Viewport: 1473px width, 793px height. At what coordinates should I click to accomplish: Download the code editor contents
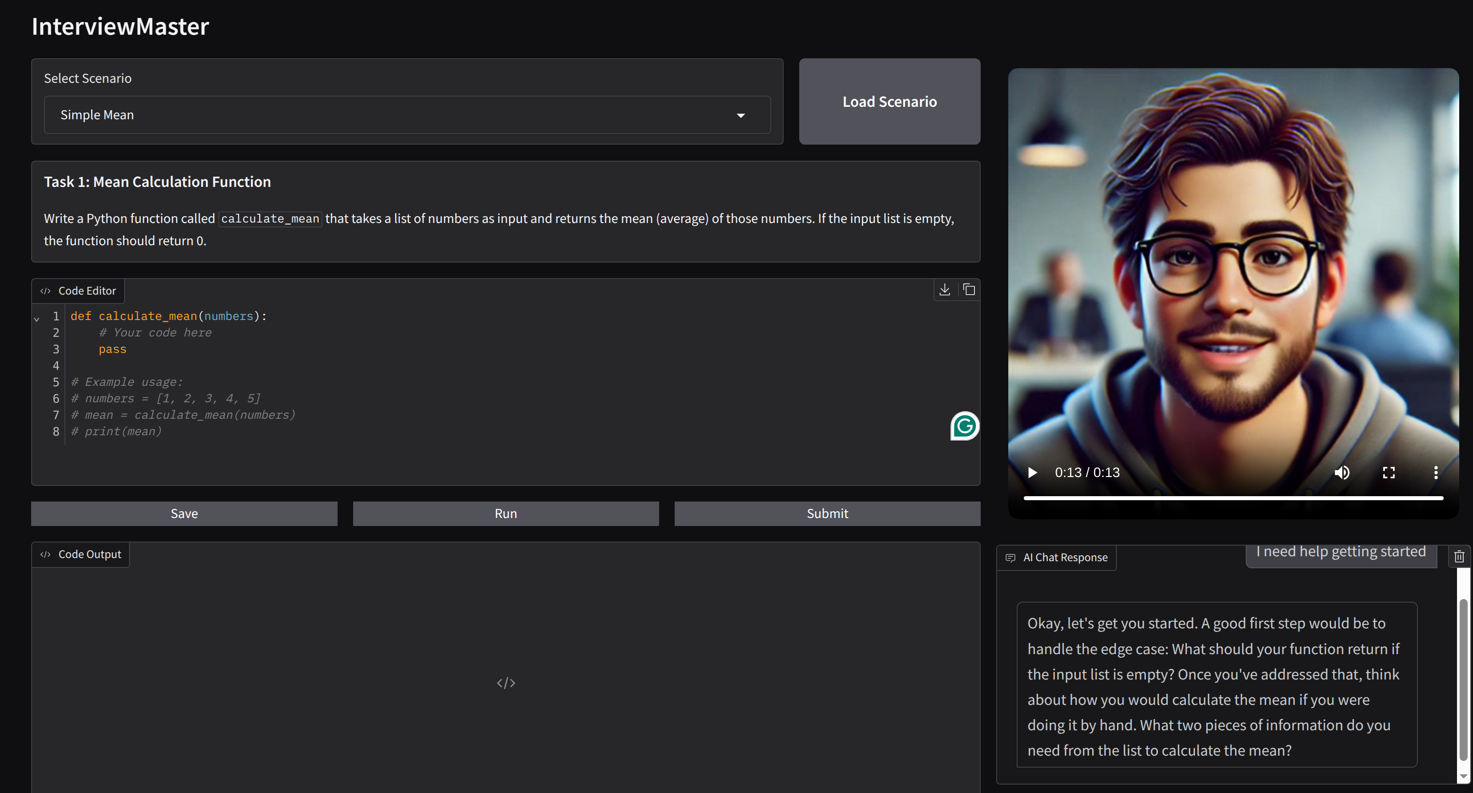[945, 290]
